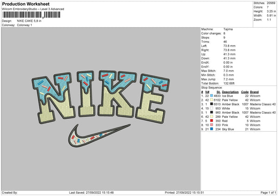The width and height of the screenshot is (278, 196).
Task: Click the Color changes value 8
Action: 224,33
